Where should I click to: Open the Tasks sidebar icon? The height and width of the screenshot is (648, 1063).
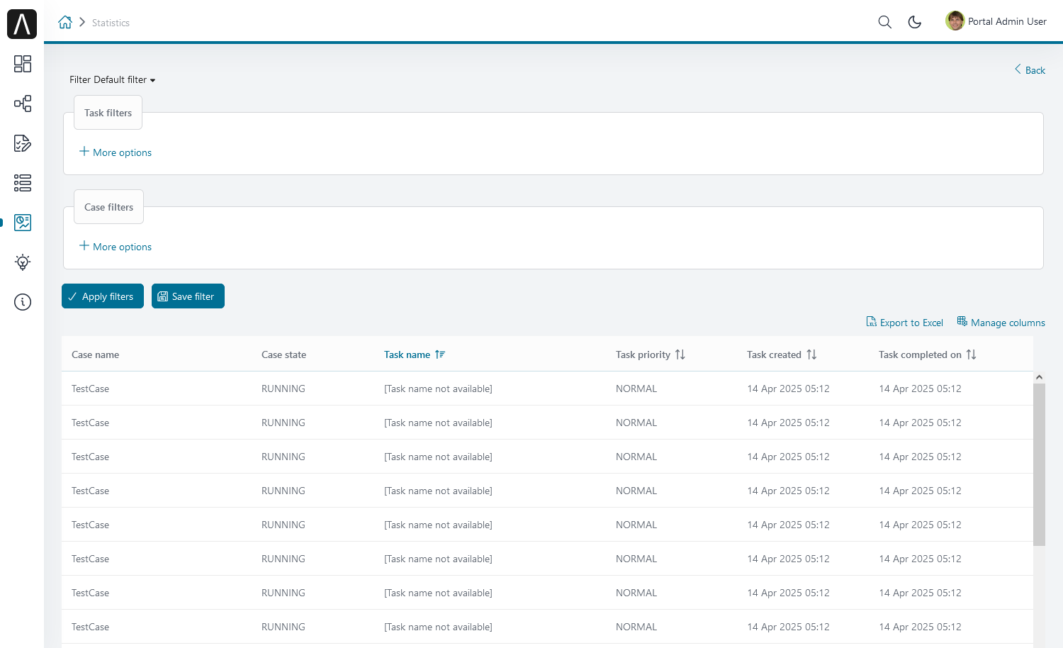click(23, 143)
